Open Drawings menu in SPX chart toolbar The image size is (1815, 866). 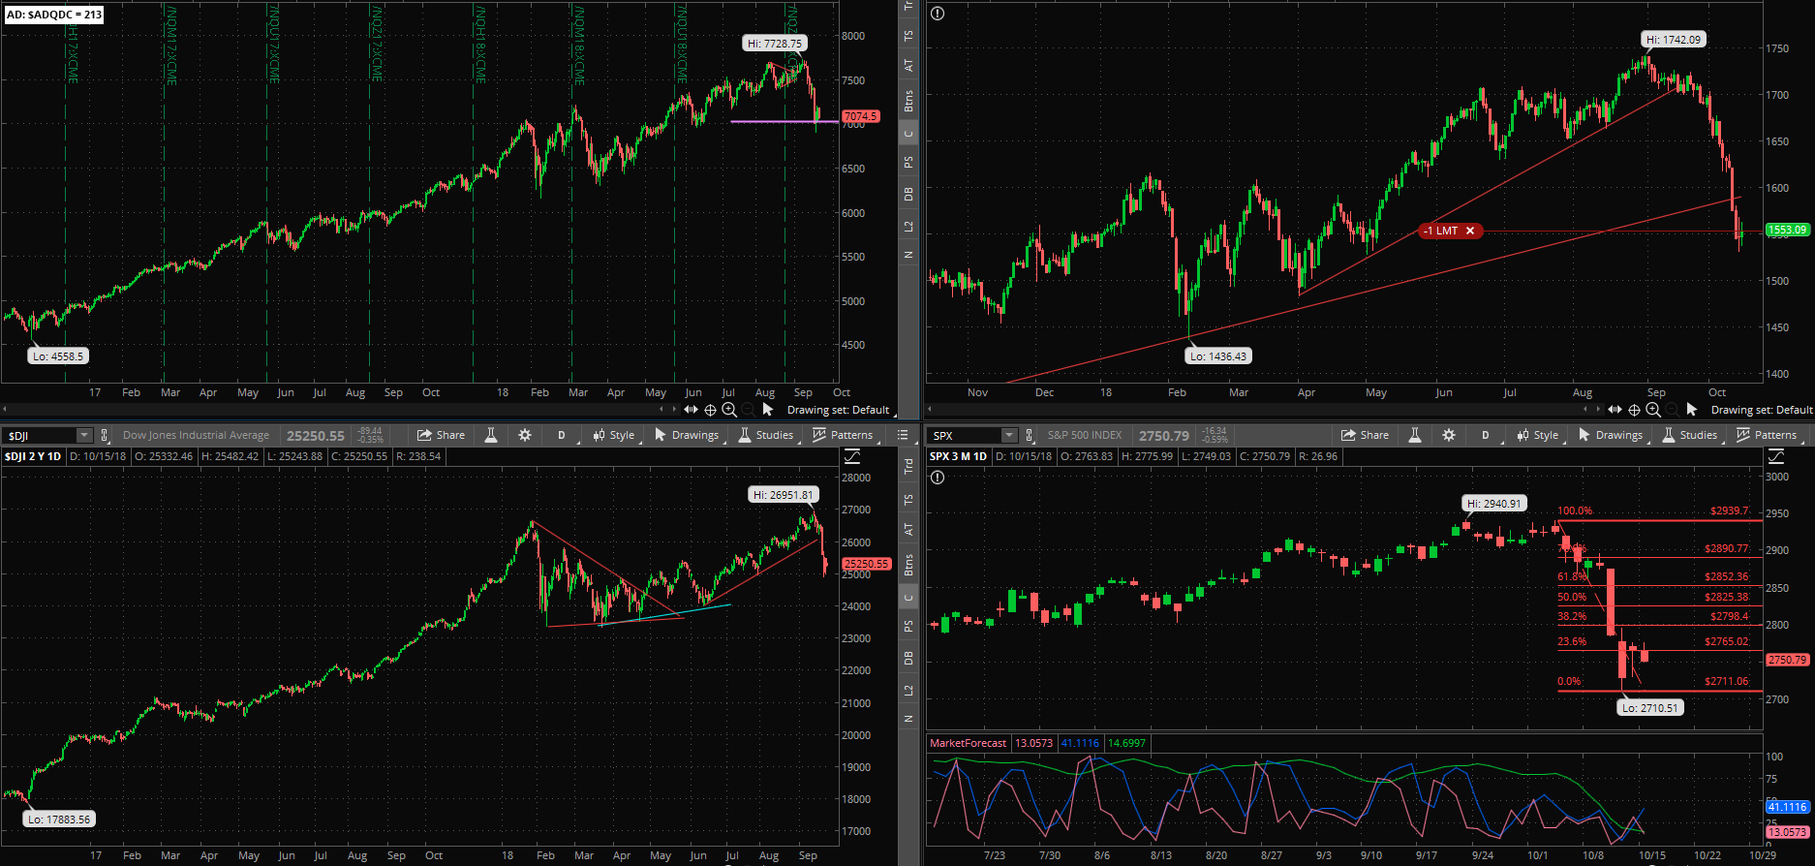click(x=1611, y=435)
